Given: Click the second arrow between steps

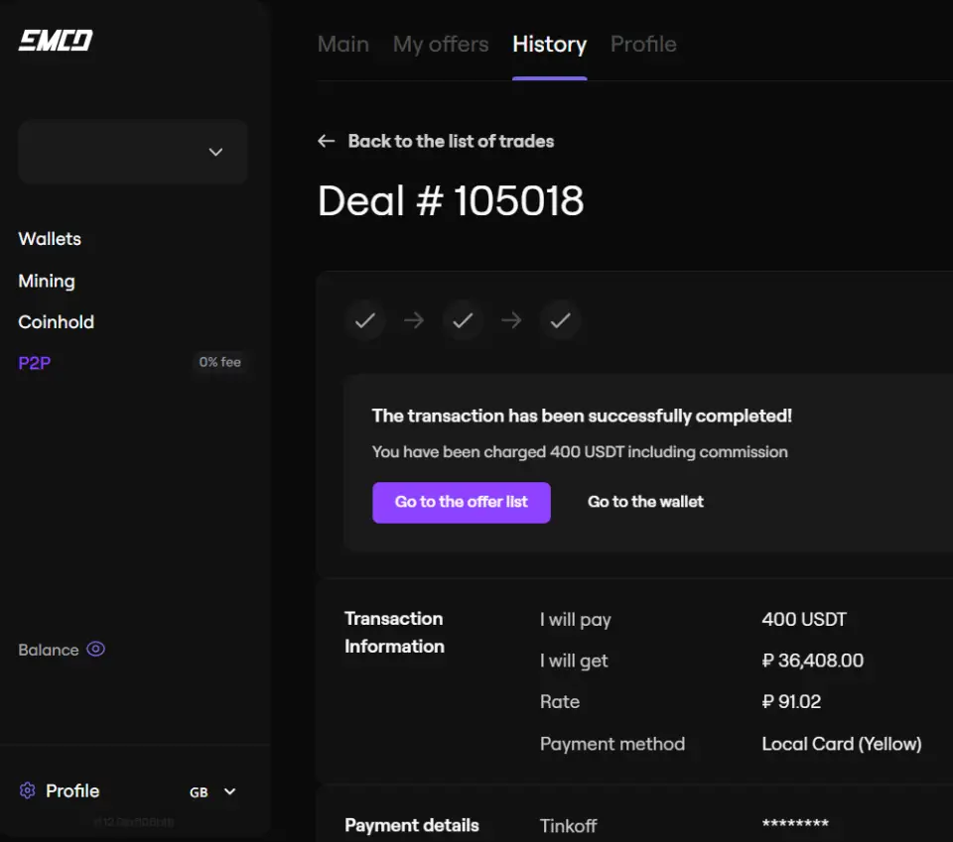Looking at the screenshot, I should (x=511, y=320).
